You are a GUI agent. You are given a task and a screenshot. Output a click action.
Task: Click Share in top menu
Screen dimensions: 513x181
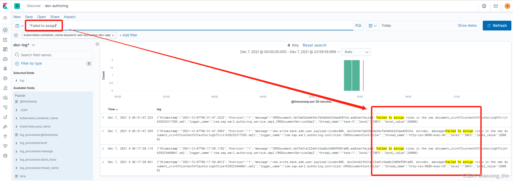click(55, 17)
